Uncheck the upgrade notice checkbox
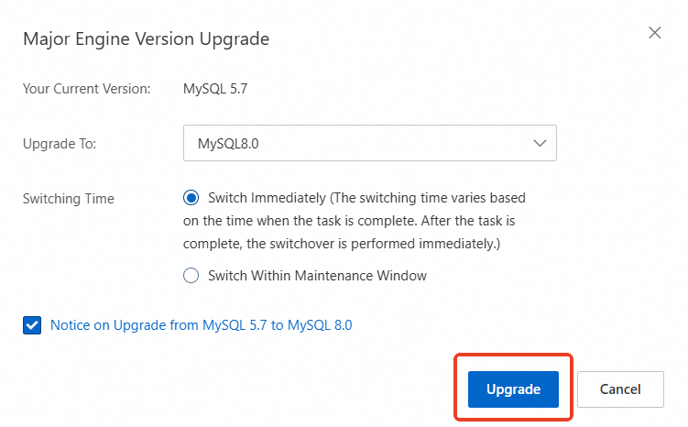The width and height of the screenshot is (688, 427). coord(32,324)
